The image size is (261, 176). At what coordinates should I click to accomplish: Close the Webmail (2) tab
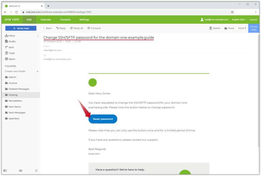point(41,6)
